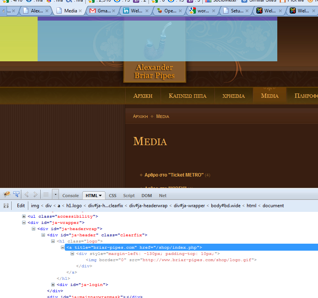The width and height of the screenshot is (318, 298).
Task: Collapse the h1 logo node
Action: click(53, 241)
